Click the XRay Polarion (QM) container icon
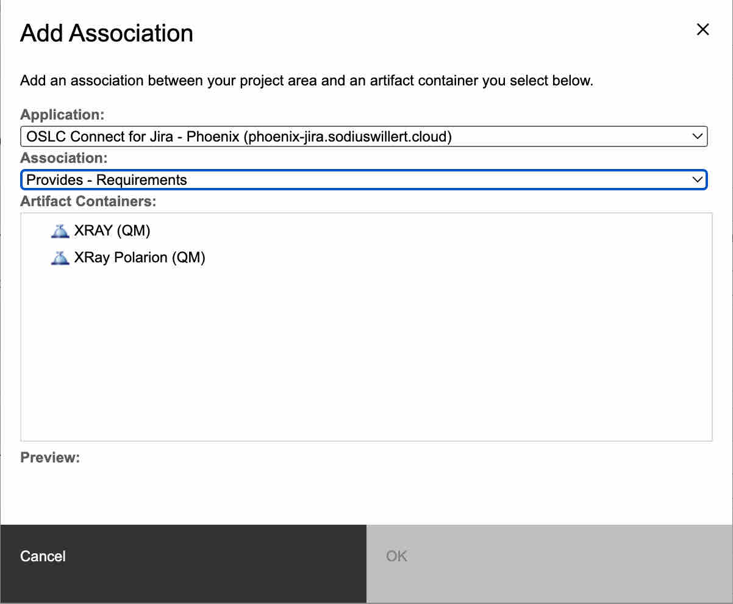The image size is (733, 604). pyautogui.click(x=59, y=257)
